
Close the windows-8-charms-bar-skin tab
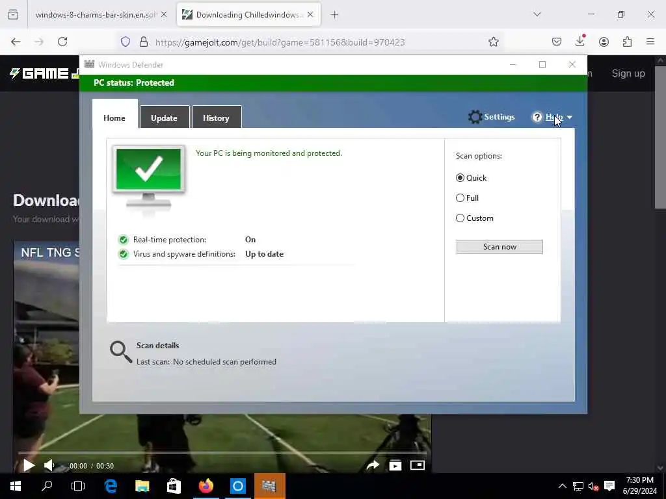tap(164, 15)
